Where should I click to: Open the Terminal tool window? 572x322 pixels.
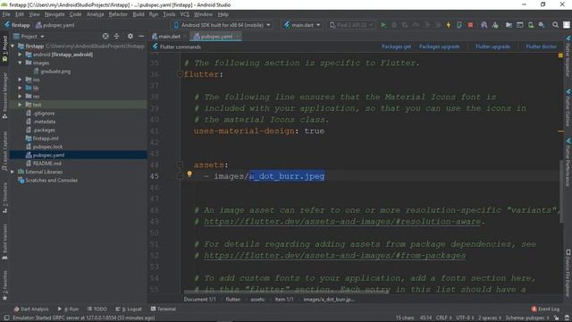(x=163, y=309)
